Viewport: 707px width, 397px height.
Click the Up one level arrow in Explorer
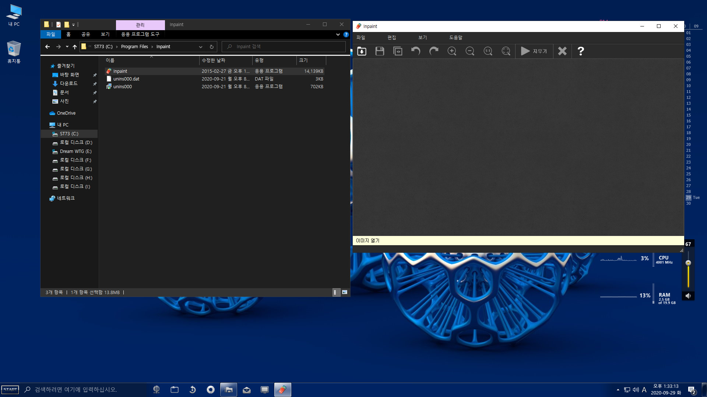pyautogui.click(x=75, y=47)
